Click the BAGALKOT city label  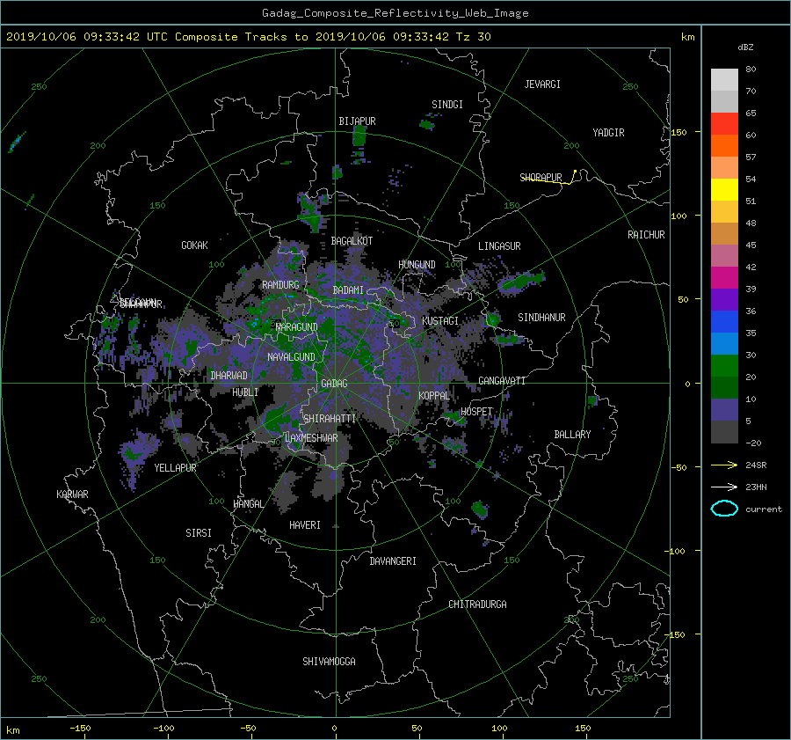(x=352, y=241)
